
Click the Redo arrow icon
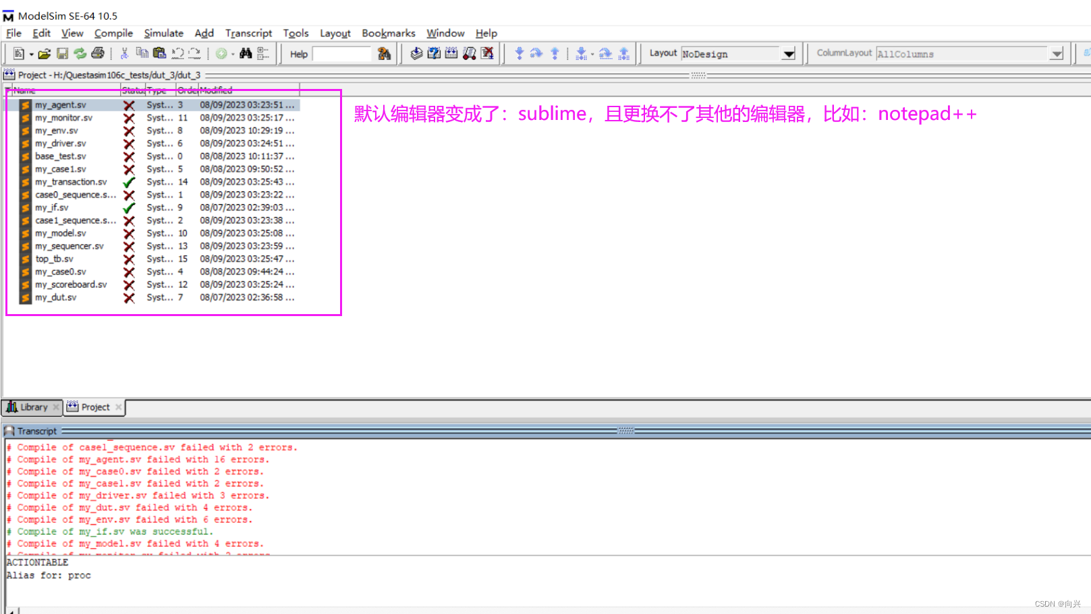click(194, 53)
